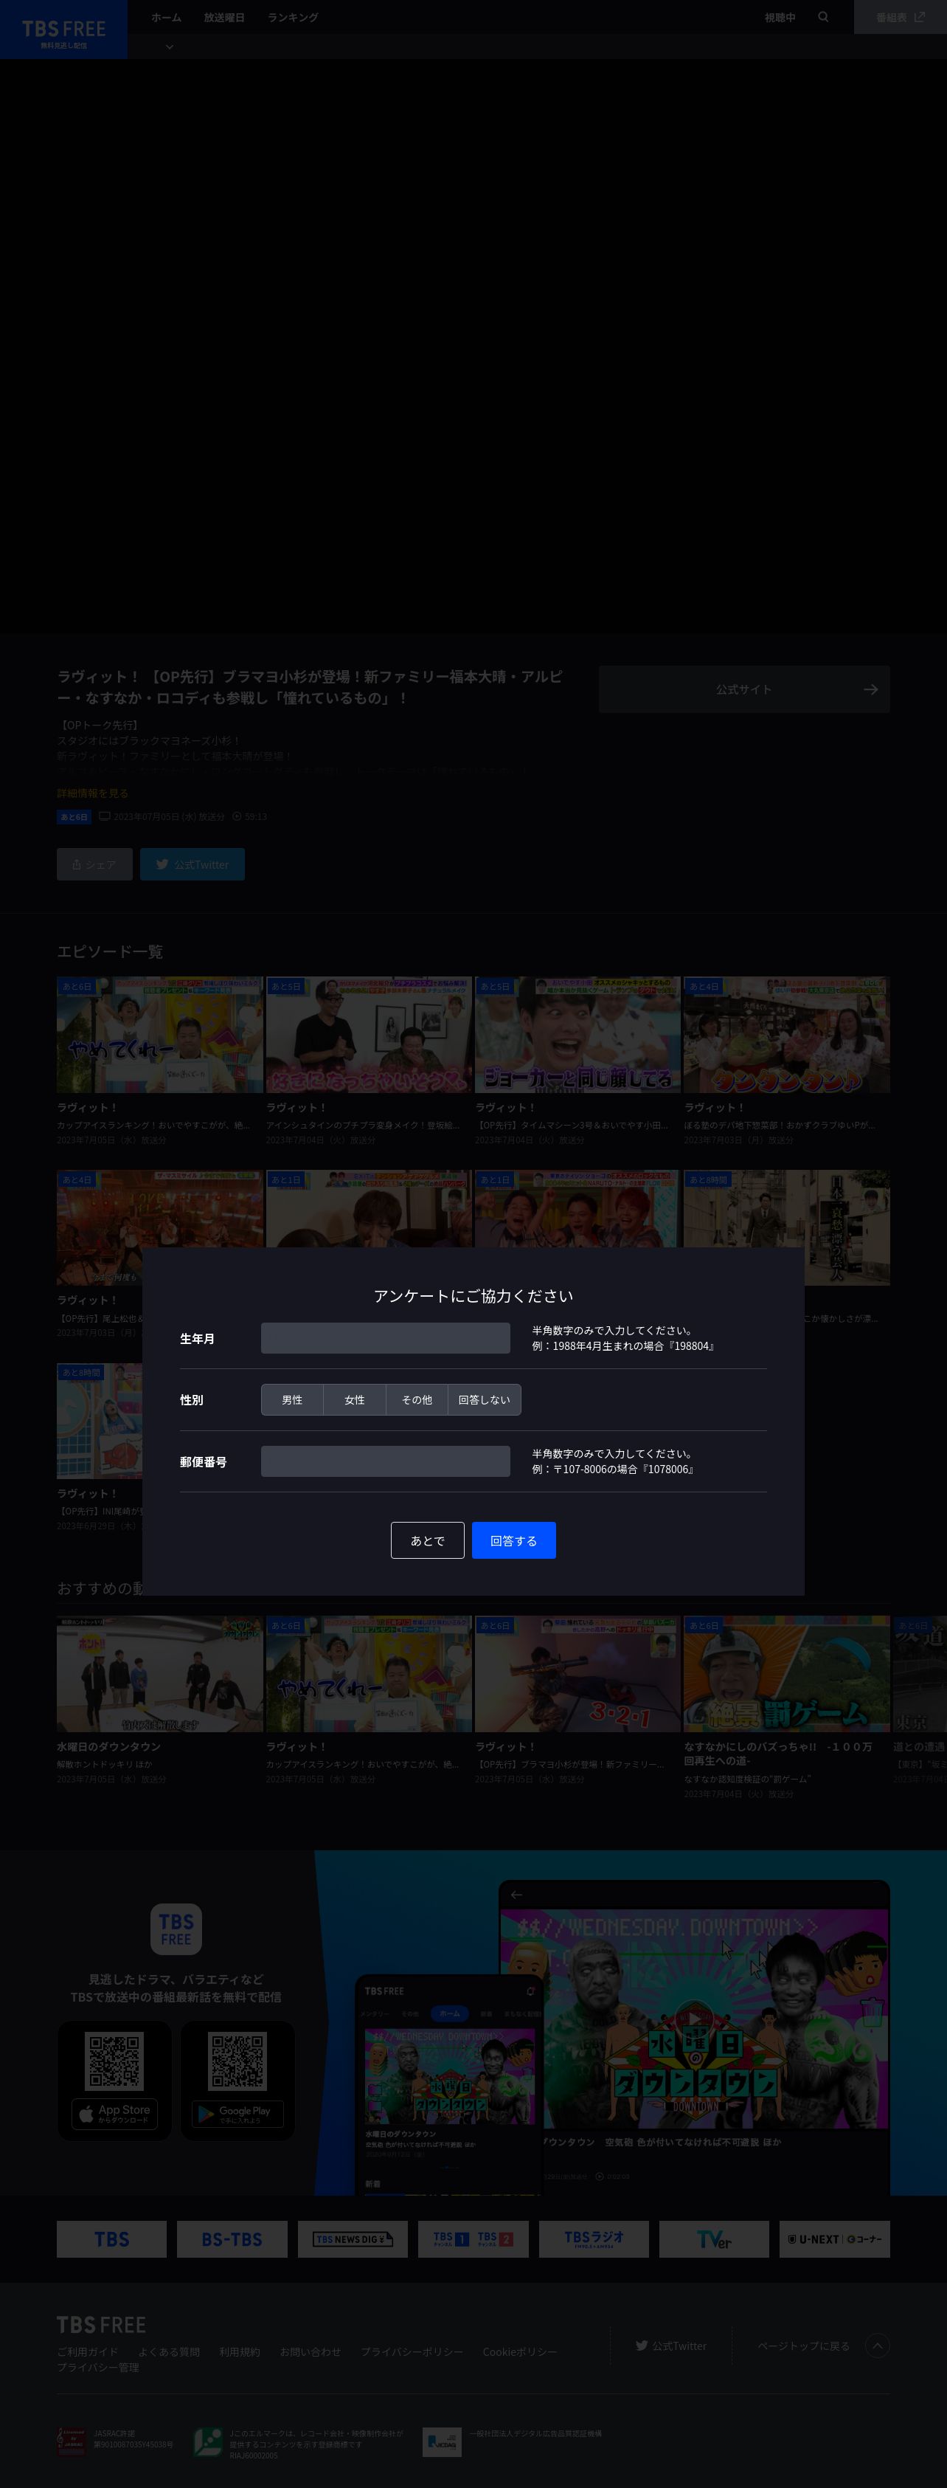Click the App Store QR code
Screen dimensions: 947x2488
point(114,2060)
